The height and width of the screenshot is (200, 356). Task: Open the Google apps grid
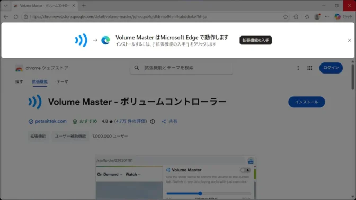309,68
